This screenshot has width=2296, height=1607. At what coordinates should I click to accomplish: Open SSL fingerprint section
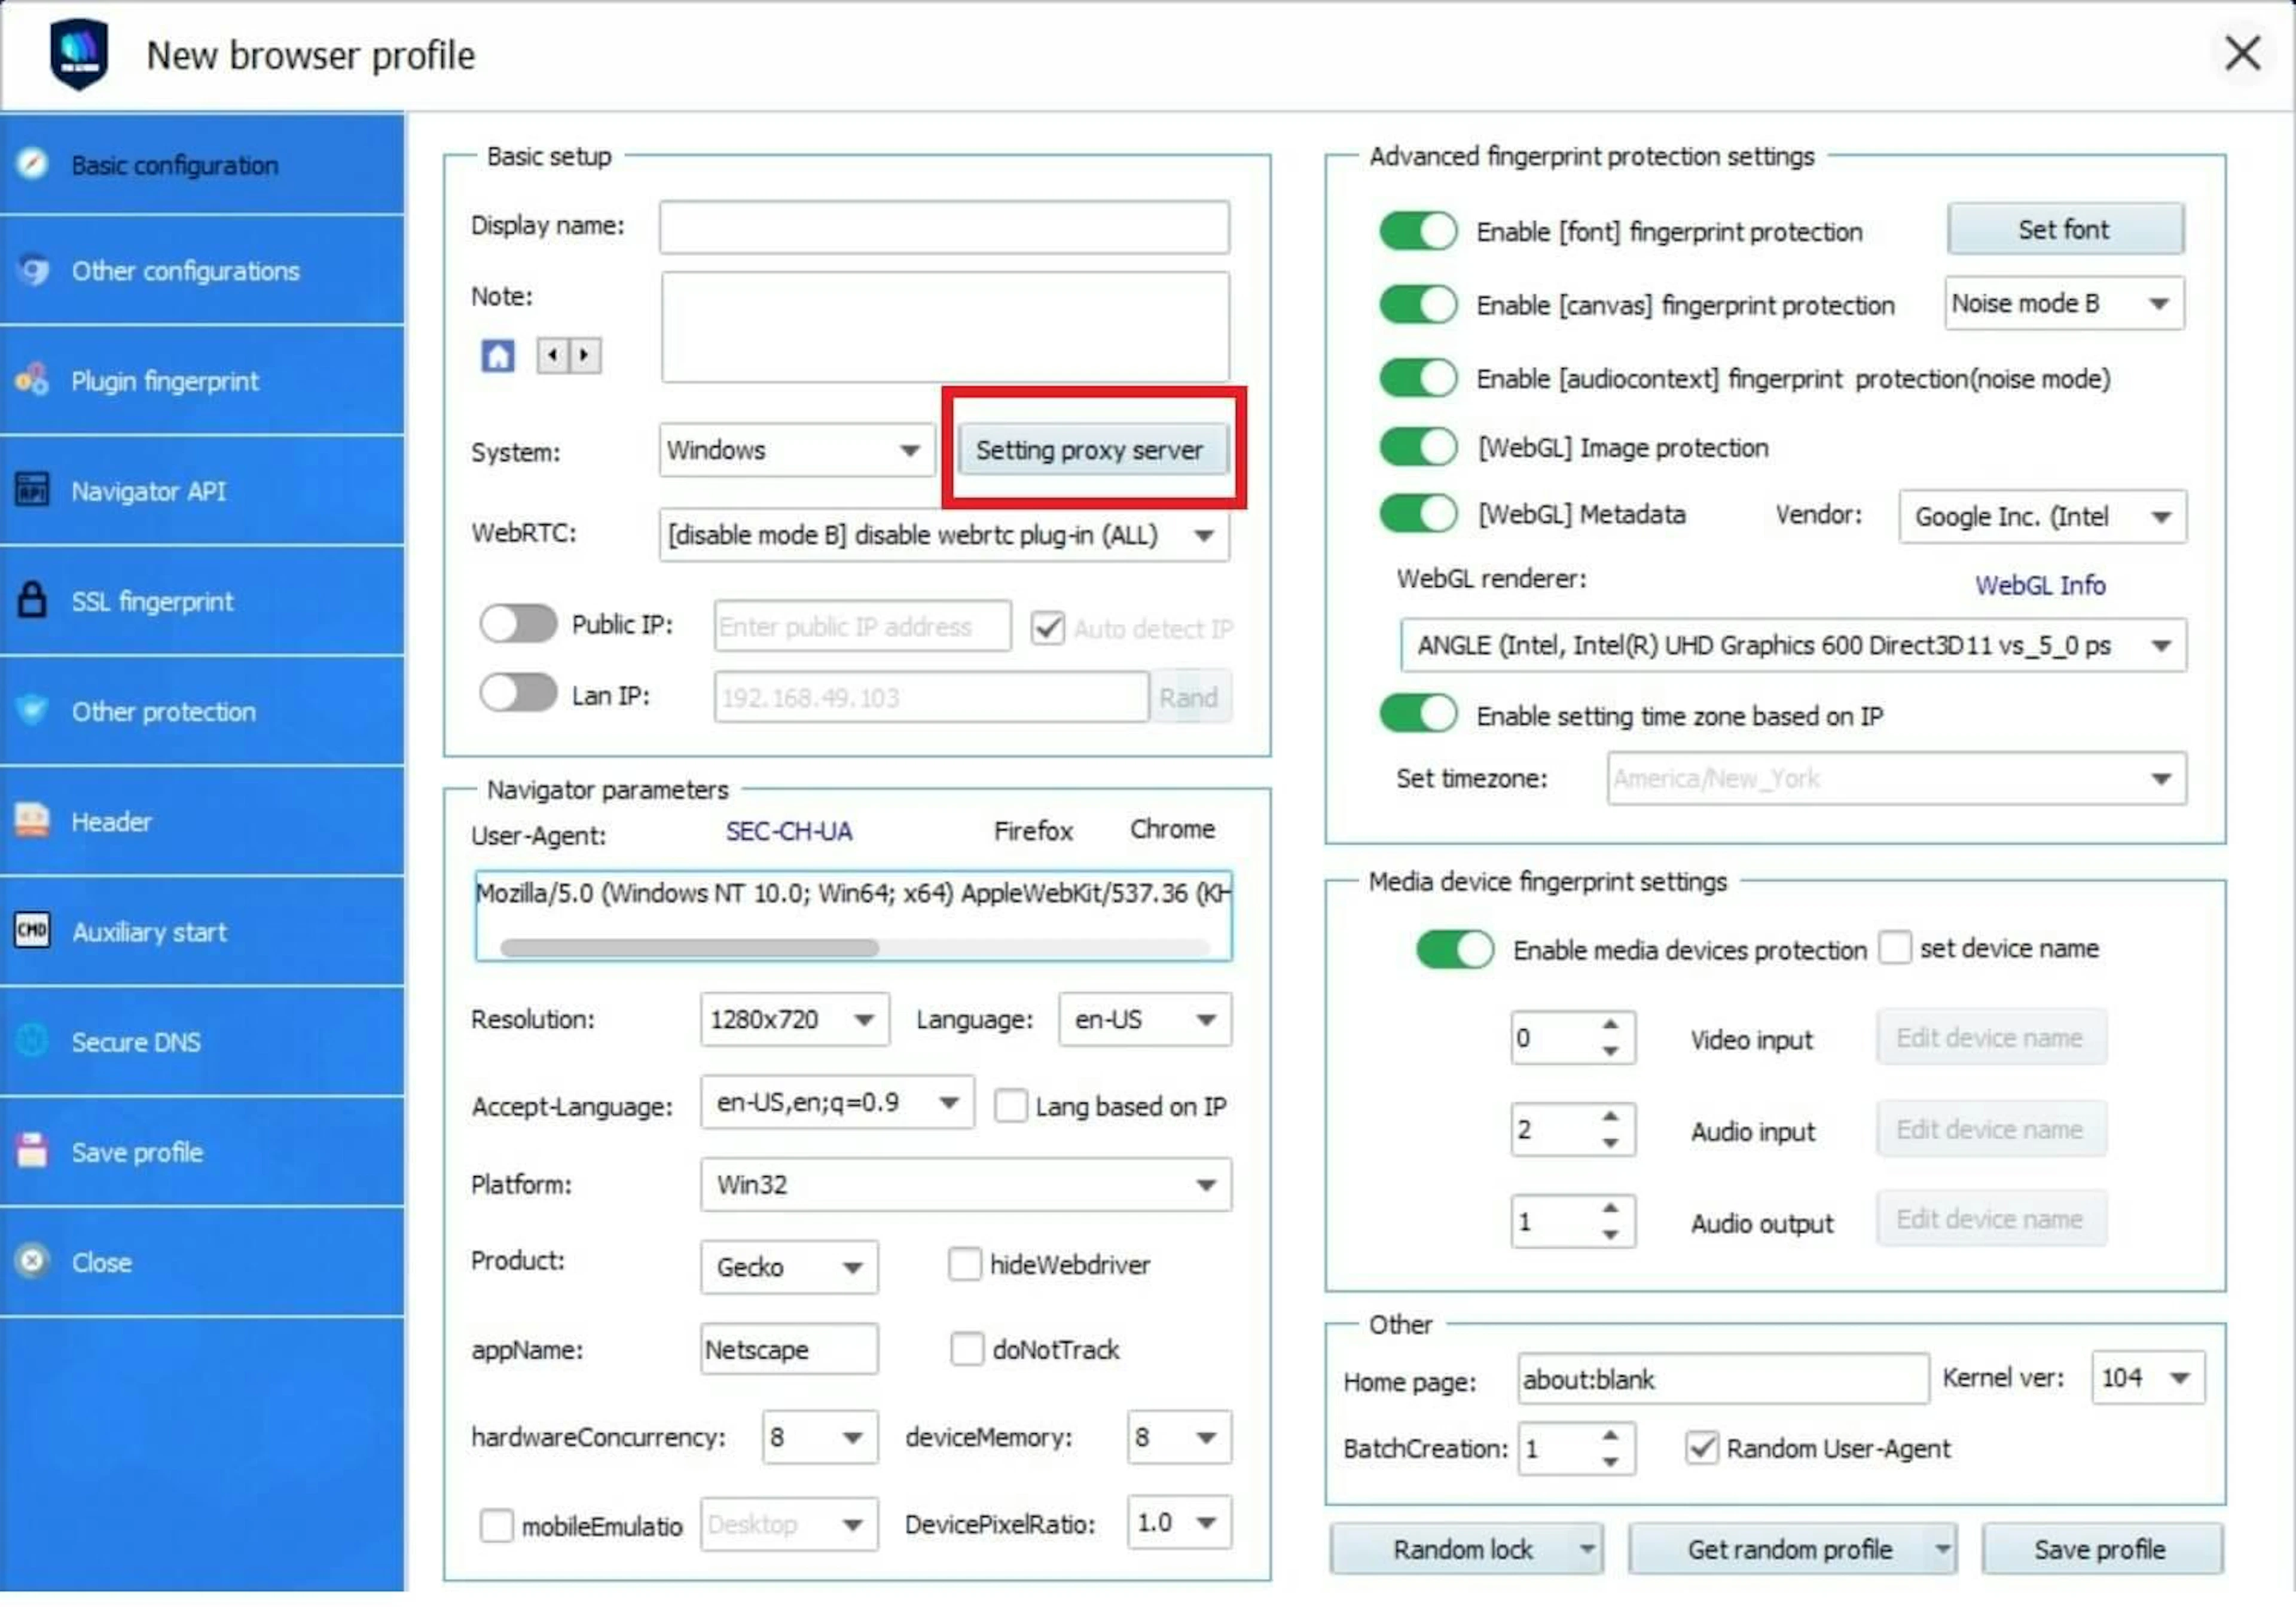click(x=202, y=600)
